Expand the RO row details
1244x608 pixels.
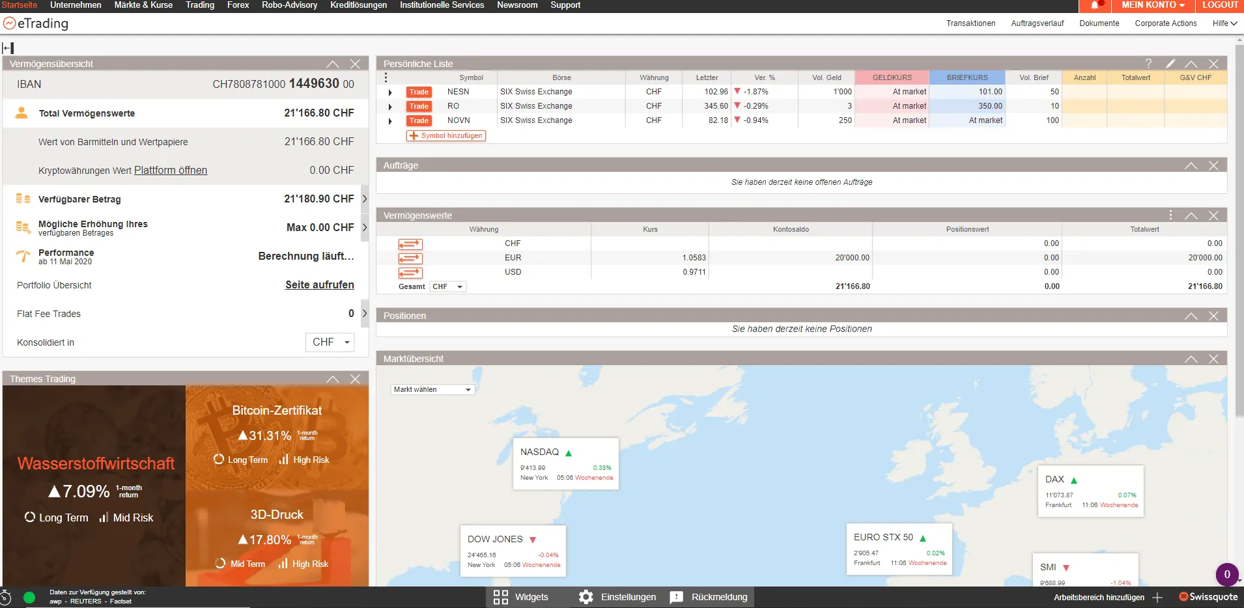pyautogui.click(x=390, y=107)
